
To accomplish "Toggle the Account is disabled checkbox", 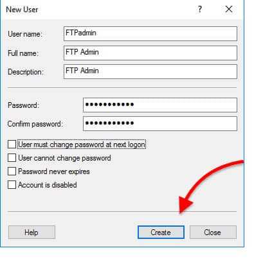I will tap(12, 184).
